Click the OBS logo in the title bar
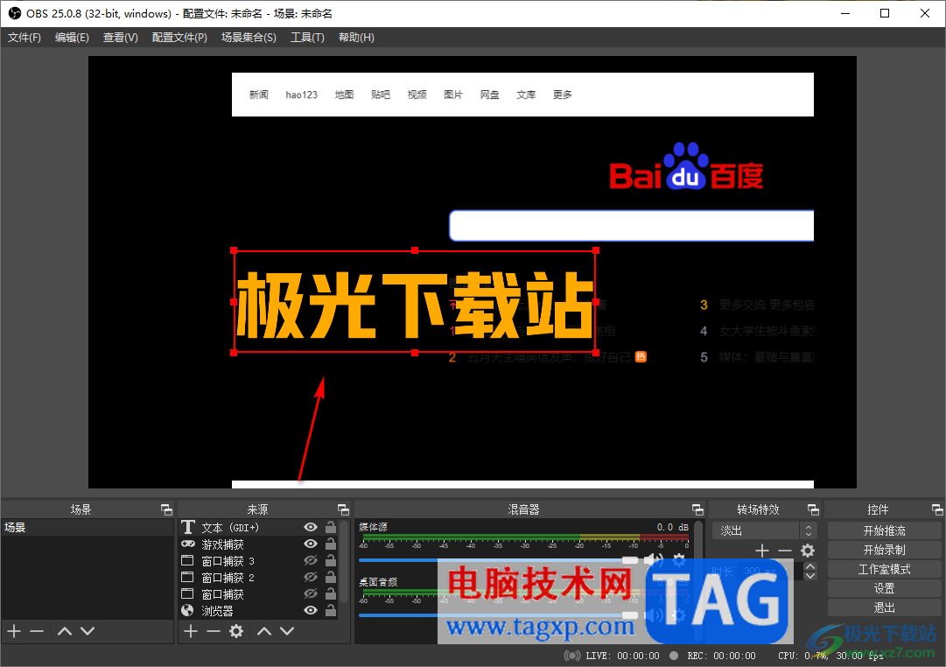This screenshot has width=946, height=667. (15, 13)
